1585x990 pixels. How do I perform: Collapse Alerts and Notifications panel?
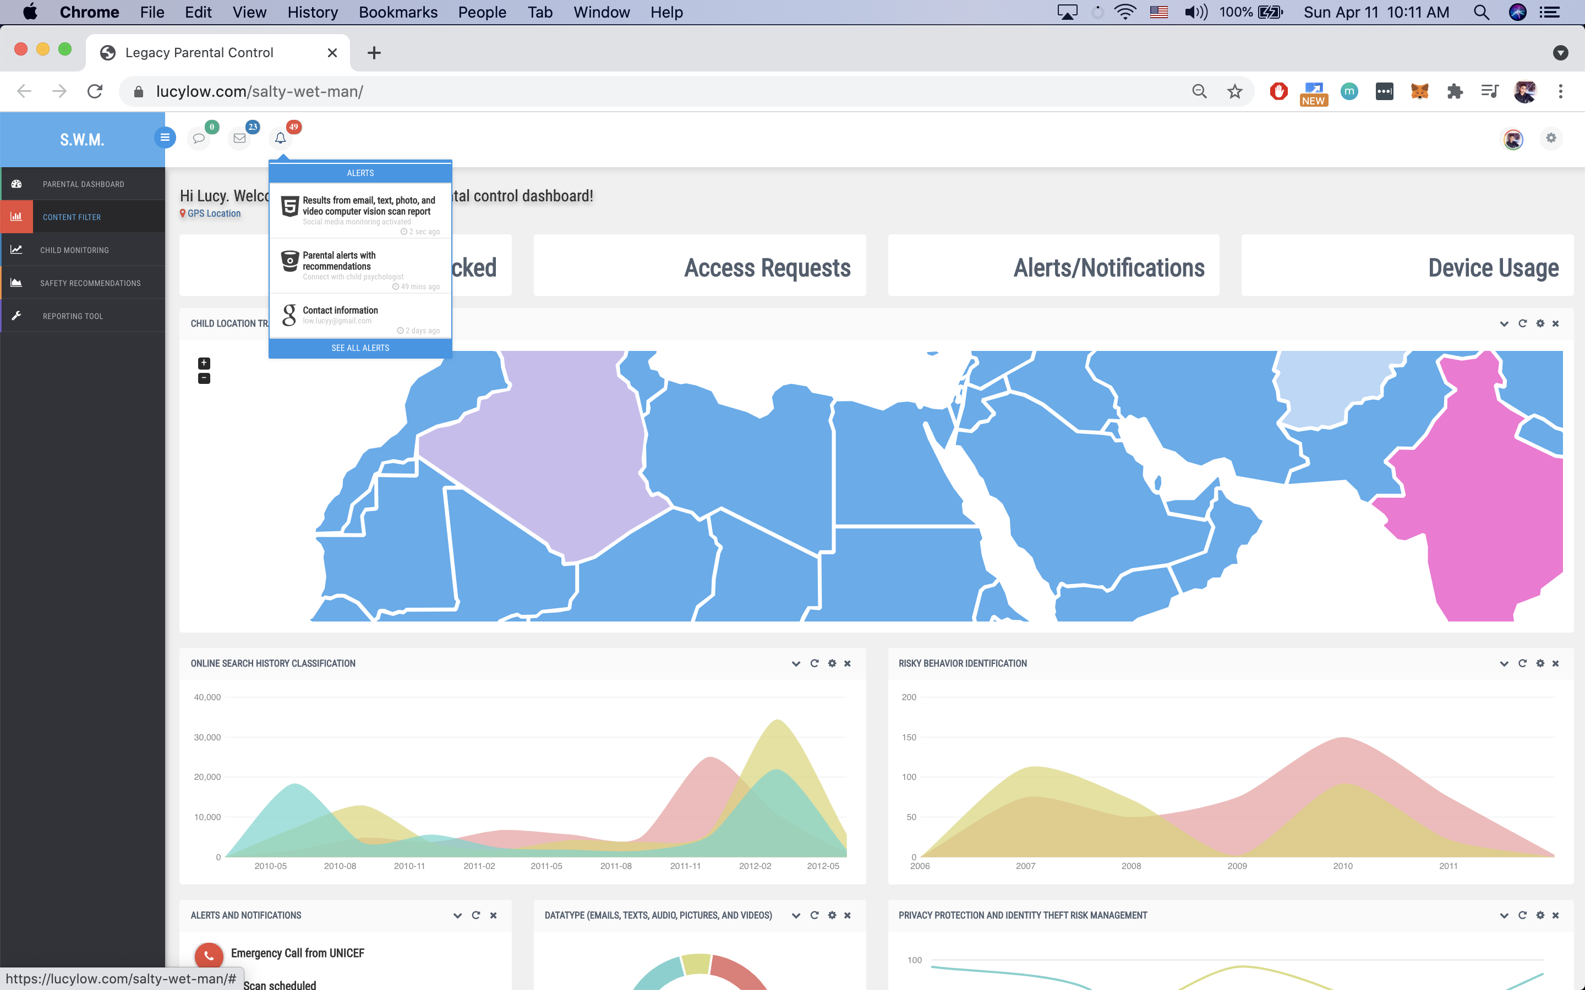pyautogui.click(x=458, y=915)
